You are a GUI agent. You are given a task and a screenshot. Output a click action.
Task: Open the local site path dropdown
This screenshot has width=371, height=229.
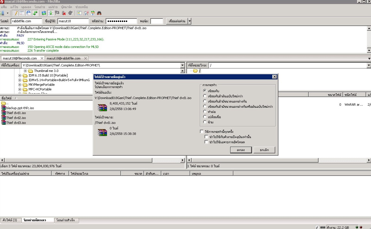(182, 65)
